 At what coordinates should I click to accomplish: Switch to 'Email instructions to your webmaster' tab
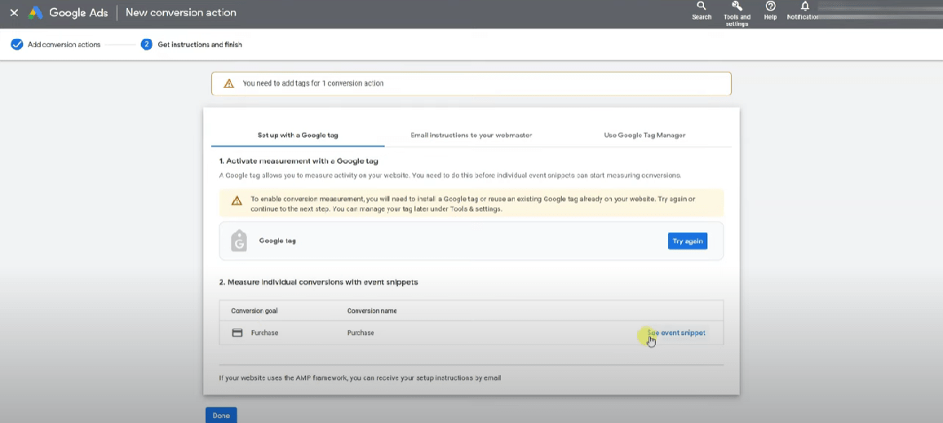[471, 135]
